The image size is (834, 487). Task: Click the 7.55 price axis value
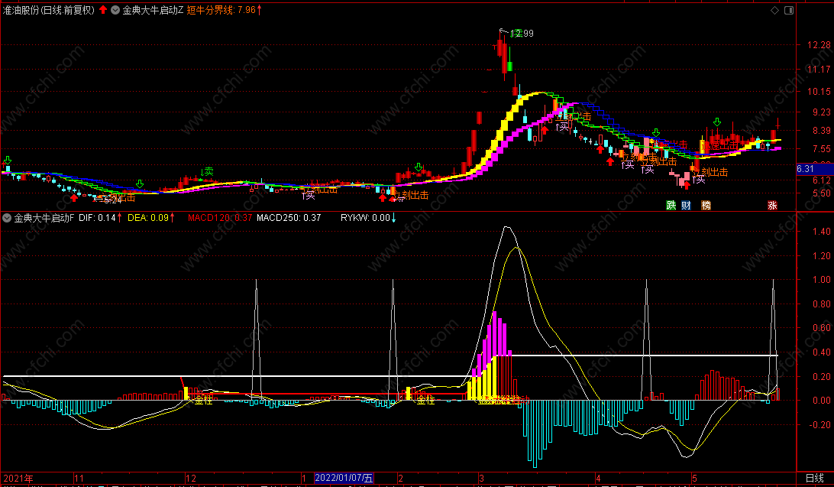821,149
